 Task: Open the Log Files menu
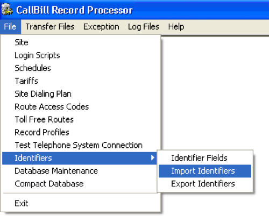[144, 27]
